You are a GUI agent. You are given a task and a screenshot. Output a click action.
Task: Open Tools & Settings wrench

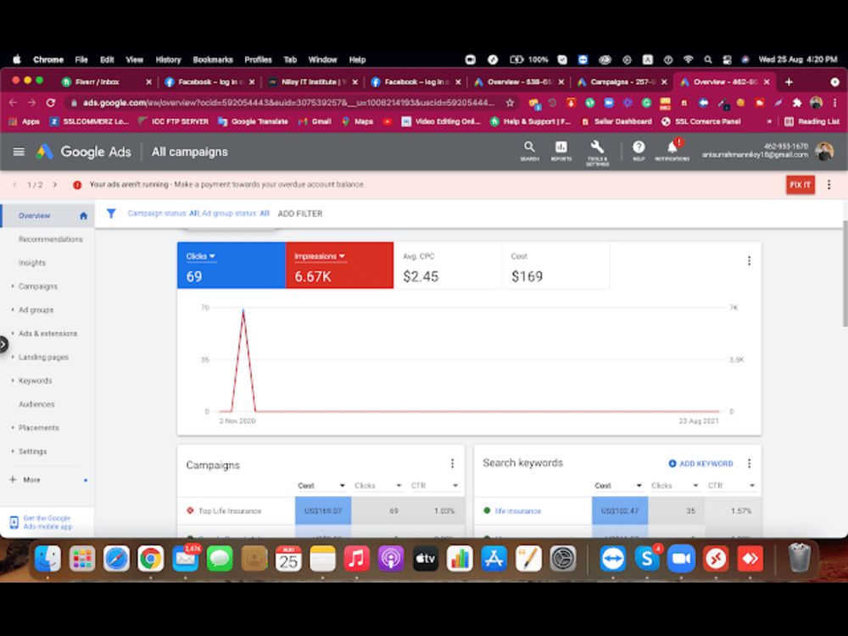[x=597, y=153]
